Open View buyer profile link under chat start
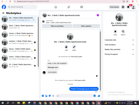This screenshot has width=139, height=105. tap(76, 57)
